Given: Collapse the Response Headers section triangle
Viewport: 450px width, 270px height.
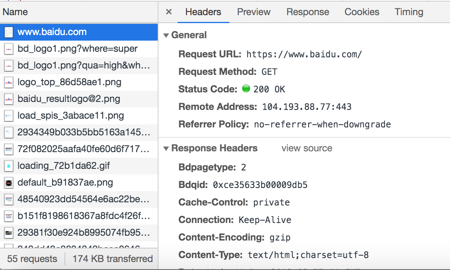Looking at the screenshot, I should pos(166,149).
